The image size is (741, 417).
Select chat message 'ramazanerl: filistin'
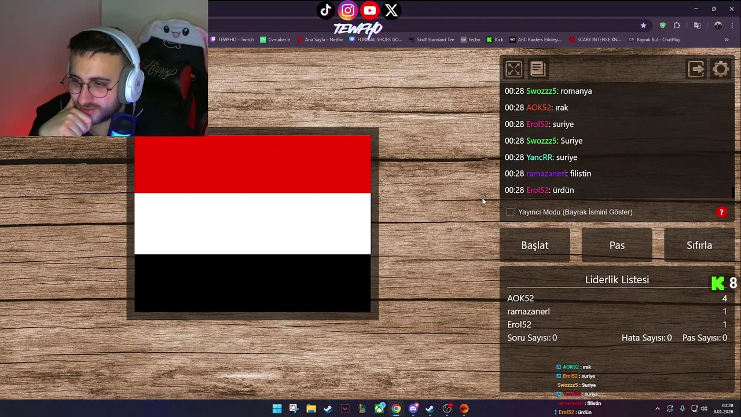click(548, 174)
